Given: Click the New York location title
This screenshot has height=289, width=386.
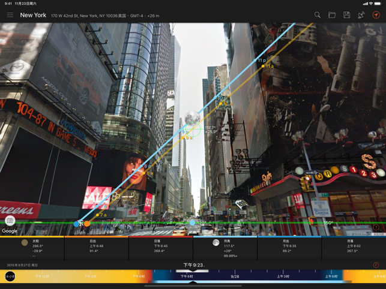Looking at the screenshot, I should pos(33,15).
